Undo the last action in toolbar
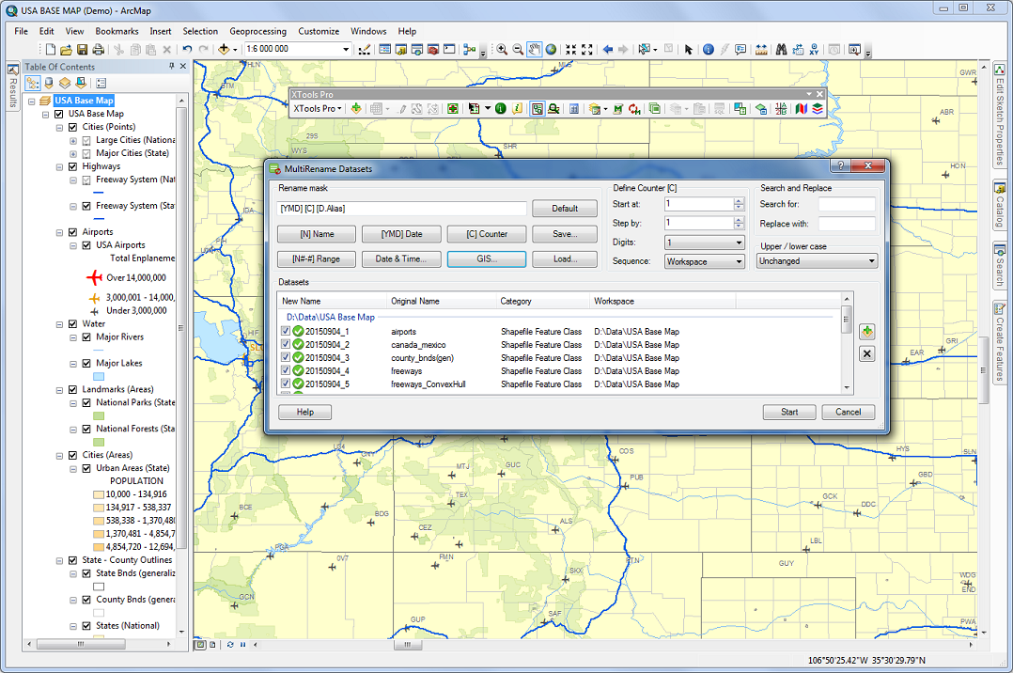The width and height of the screenshot is (1013, 673). pos(187,49)
